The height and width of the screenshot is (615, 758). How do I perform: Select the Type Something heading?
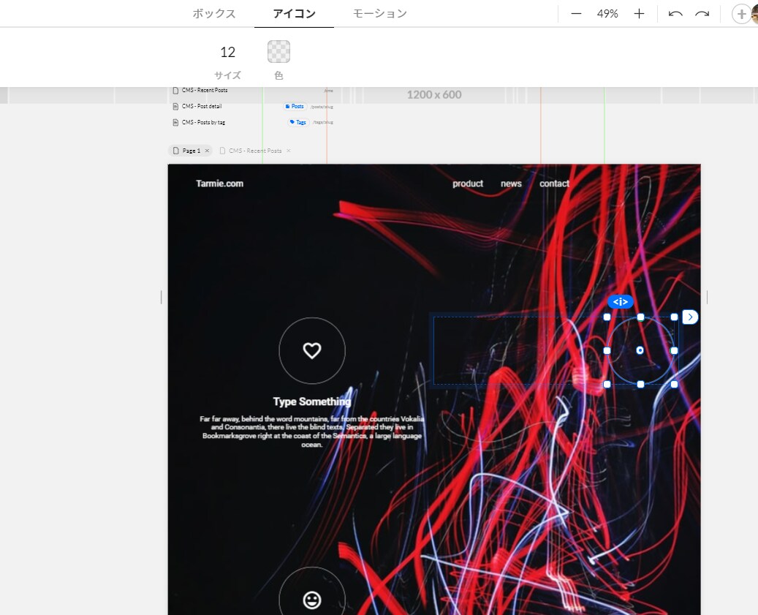click(x=312, y=401)
